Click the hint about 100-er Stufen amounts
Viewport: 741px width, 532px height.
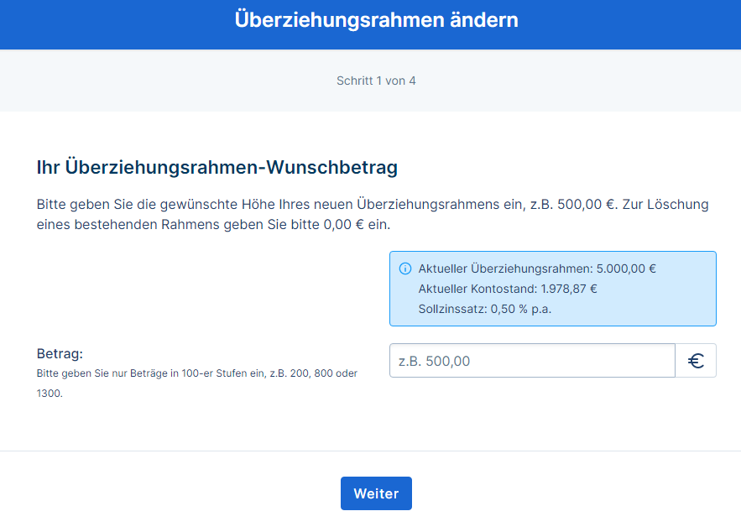tap(197, 383)
